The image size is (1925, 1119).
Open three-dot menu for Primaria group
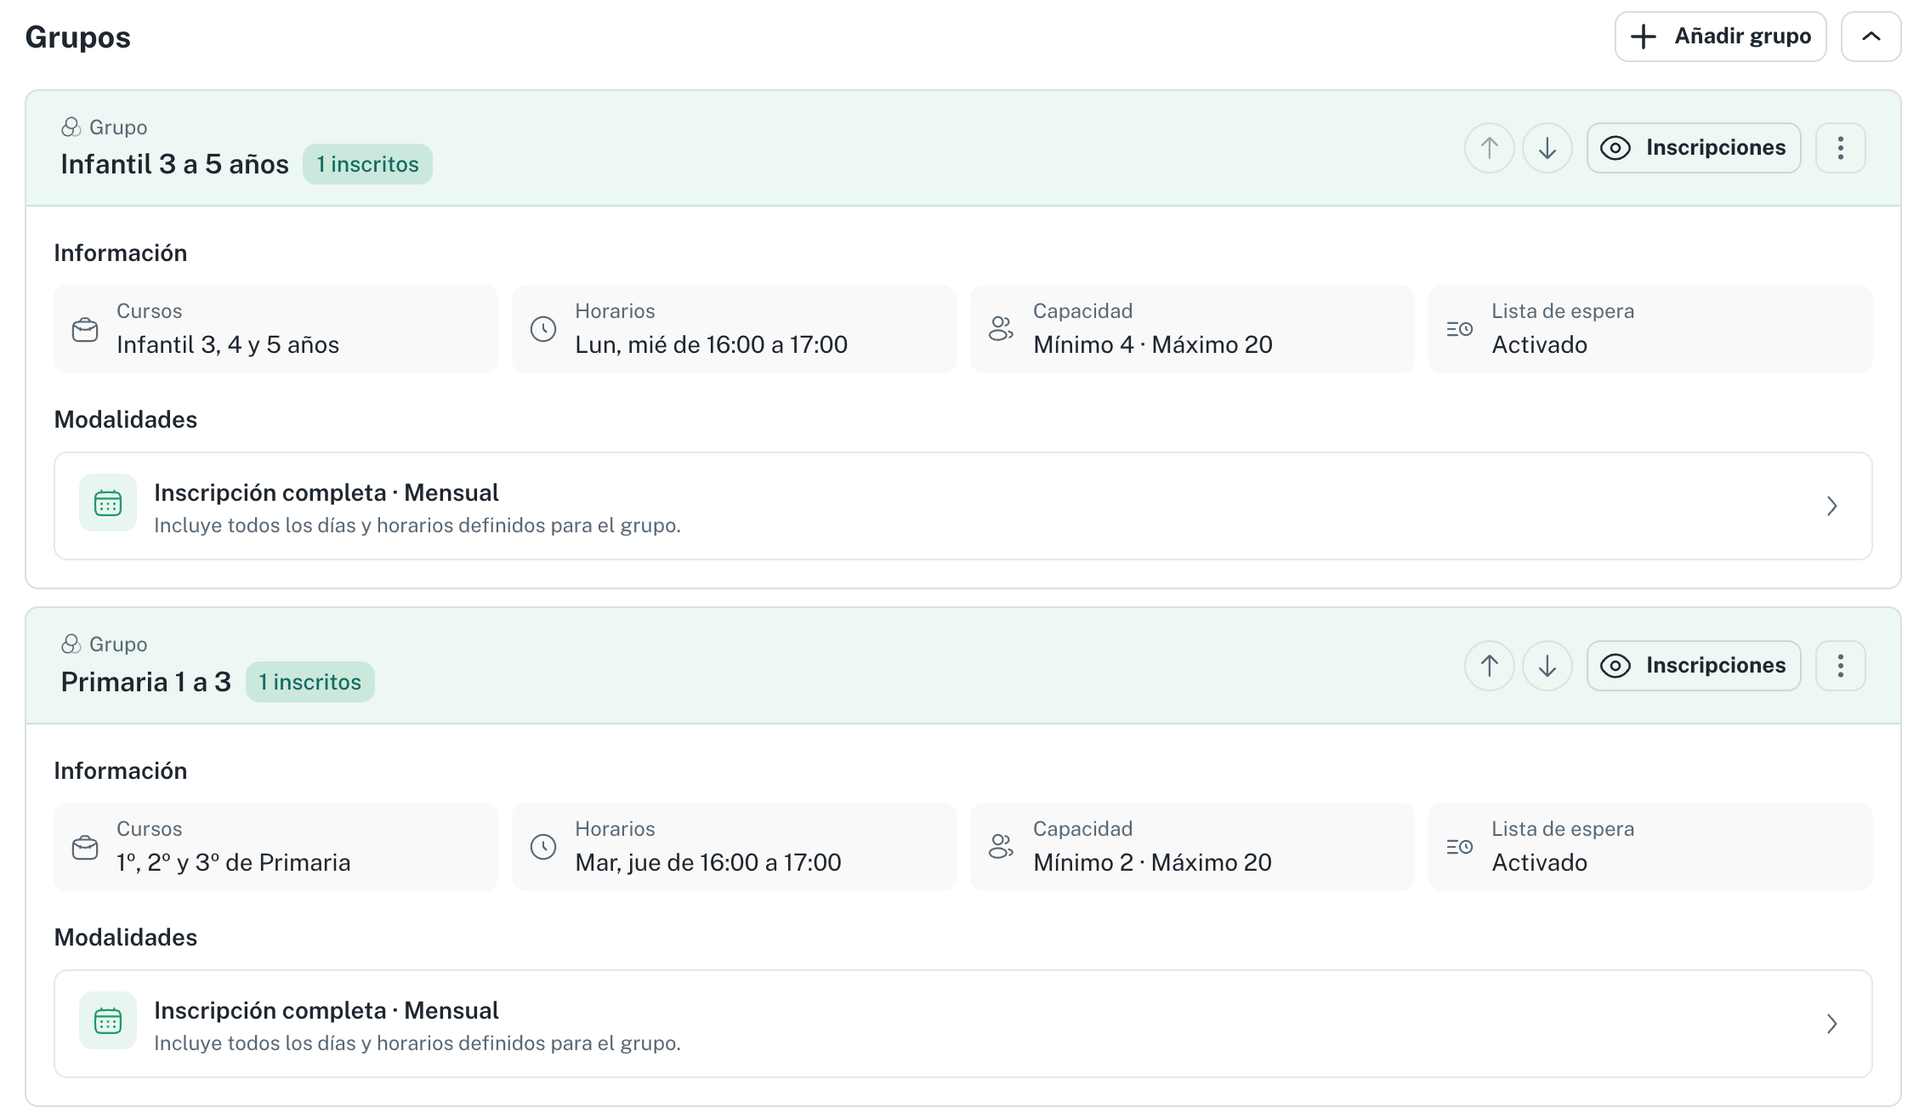pos(1841,666)
